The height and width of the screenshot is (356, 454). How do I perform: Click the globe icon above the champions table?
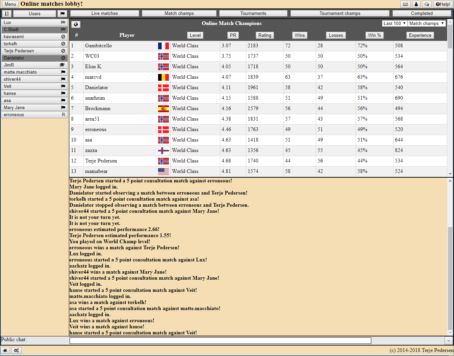pyautogui.click(x=76, y=24)
